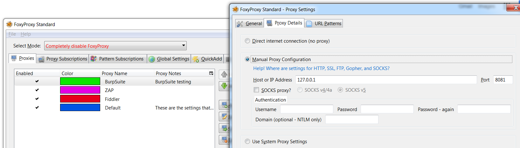Switch to the Pattern Subscriptions tab

tap(118, 59)
